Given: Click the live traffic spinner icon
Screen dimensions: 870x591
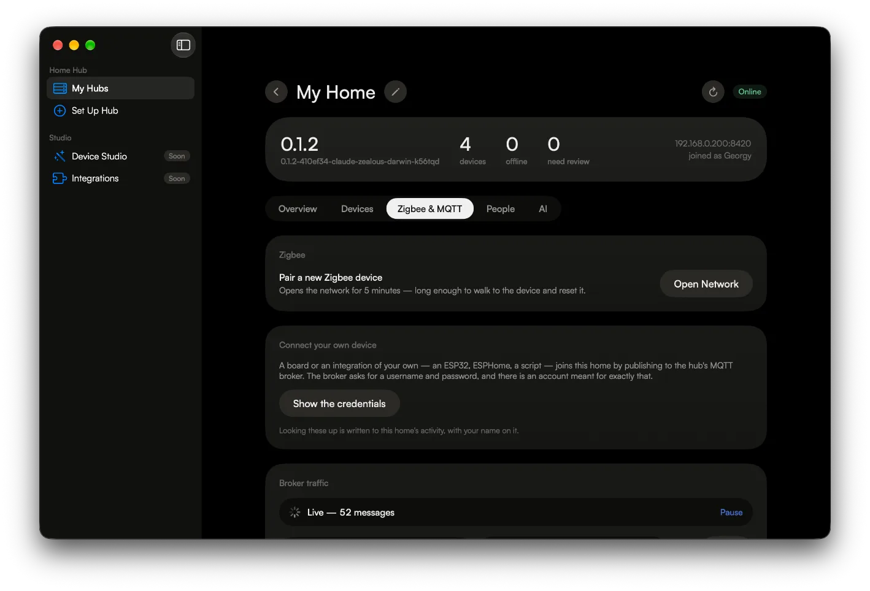Looking at the screenshot, I should click(295, 512).
